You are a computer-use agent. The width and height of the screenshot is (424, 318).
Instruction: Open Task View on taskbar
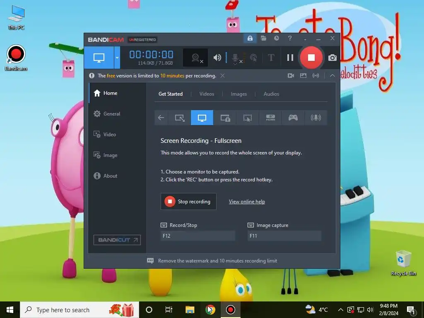pyautogui.click(x=169, y=310)
